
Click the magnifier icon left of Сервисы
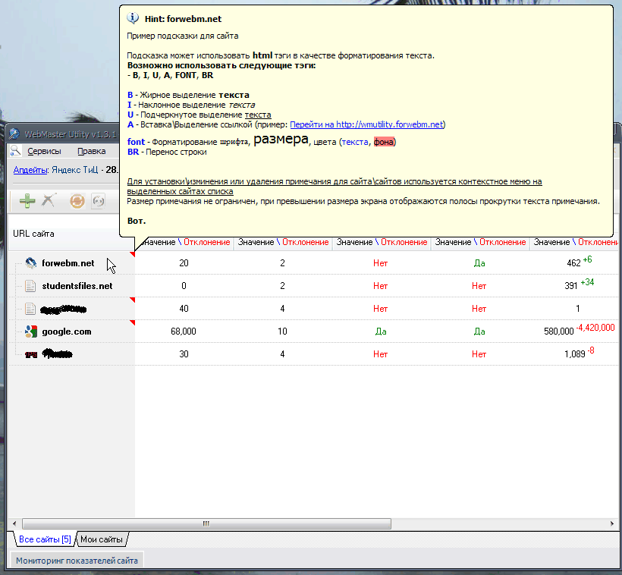[16, 151]
